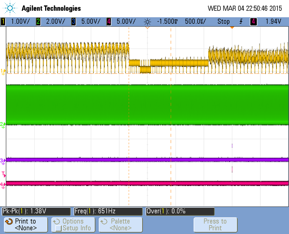Toggle the Setup Info checkbox

(58, 228)
